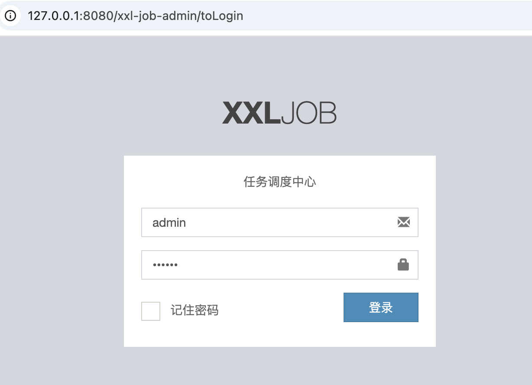The image size is (532, 385).
Task: Click the thin JOB part of logo
Action: click(x=309, y=113)
